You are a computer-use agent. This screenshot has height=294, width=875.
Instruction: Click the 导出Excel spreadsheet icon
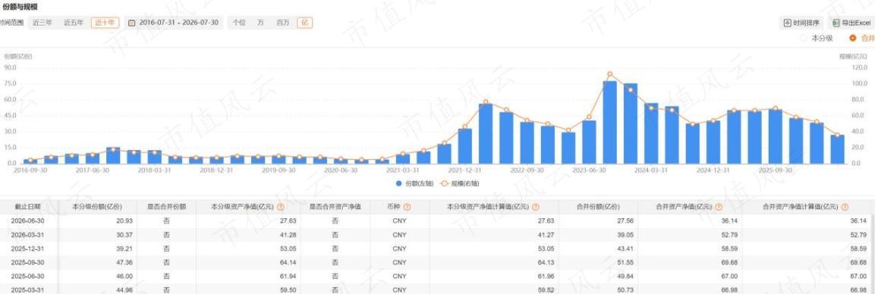tap(836, 23)
